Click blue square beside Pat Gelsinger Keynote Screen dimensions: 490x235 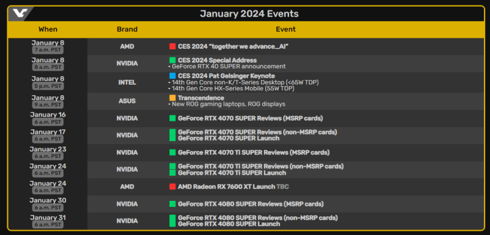173,76
